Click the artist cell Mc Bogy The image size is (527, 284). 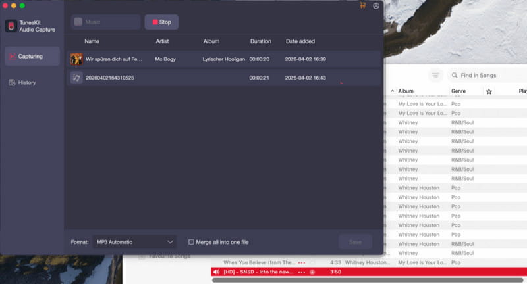click(165, 59)
